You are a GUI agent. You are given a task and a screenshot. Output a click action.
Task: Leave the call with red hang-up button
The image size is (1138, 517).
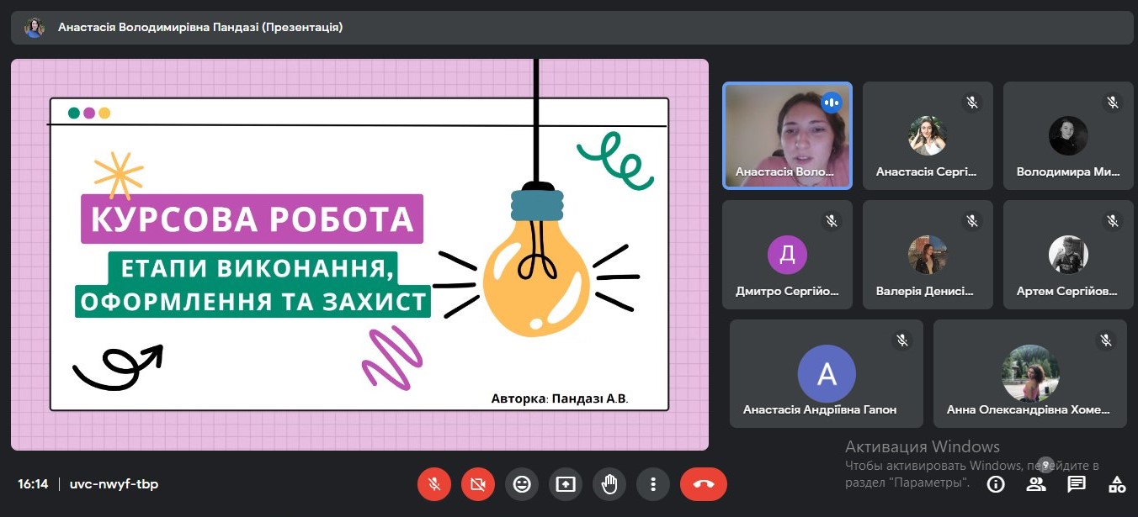coord(704,484)
